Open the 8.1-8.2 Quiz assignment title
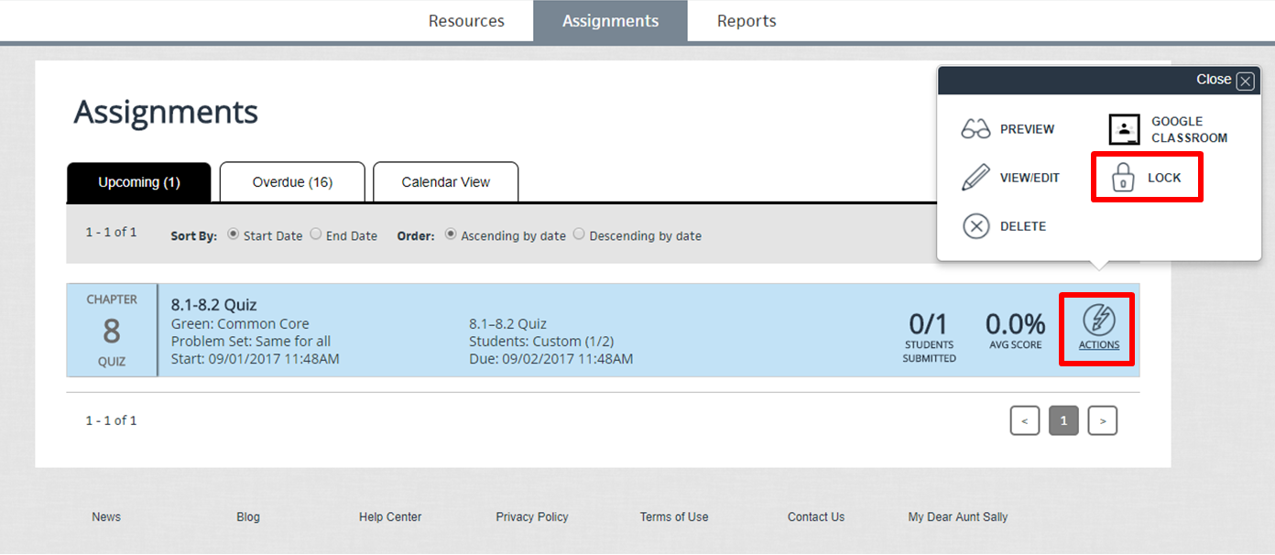The image size is (1275, 555). click(214, 305)
